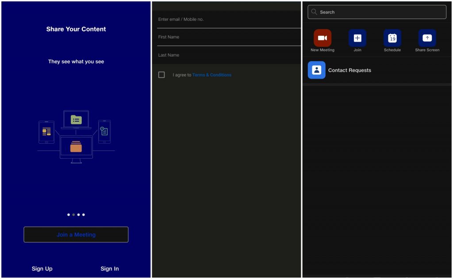Open the Contact Requests person icon
This screenshot has height=279, width=453.
point(317,70)
